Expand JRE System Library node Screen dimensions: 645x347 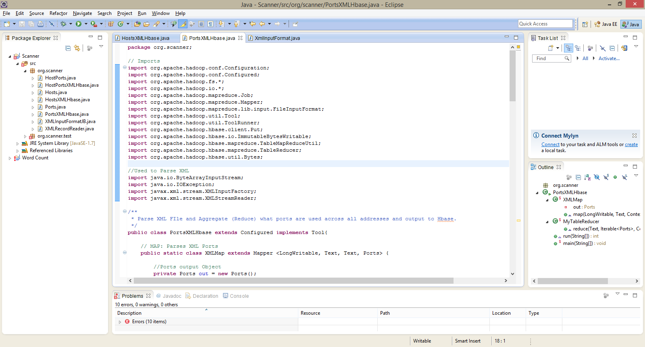(x=18, y=144)
